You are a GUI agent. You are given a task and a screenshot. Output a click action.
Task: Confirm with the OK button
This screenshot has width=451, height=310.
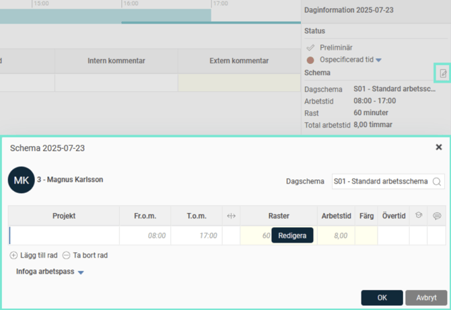coord(382,298)
